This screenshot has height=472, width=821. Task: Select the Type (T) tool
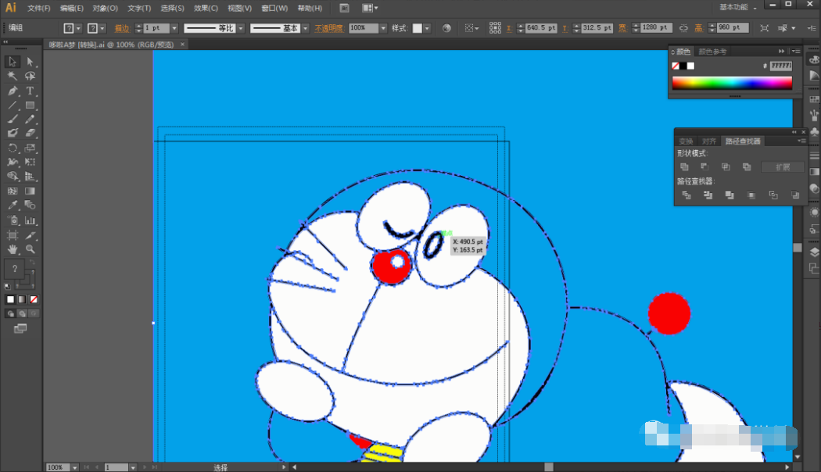[x=30, y=91]
